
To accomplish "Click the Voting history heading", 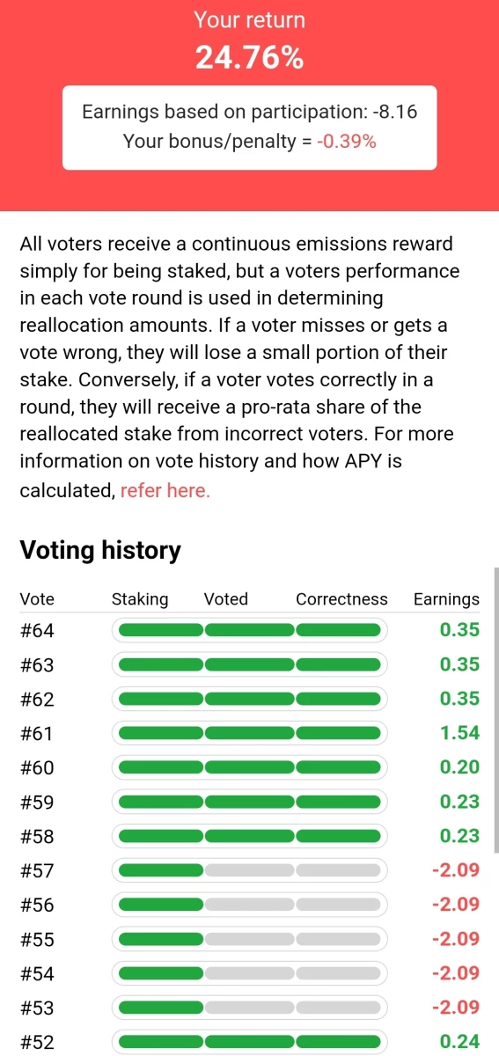I will (100, 550).
